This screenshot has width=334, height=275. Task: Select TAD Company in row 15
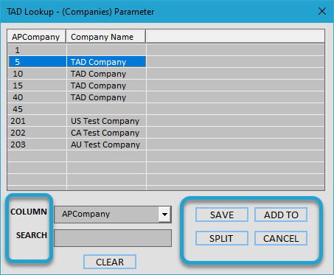(x=106, y=86)
